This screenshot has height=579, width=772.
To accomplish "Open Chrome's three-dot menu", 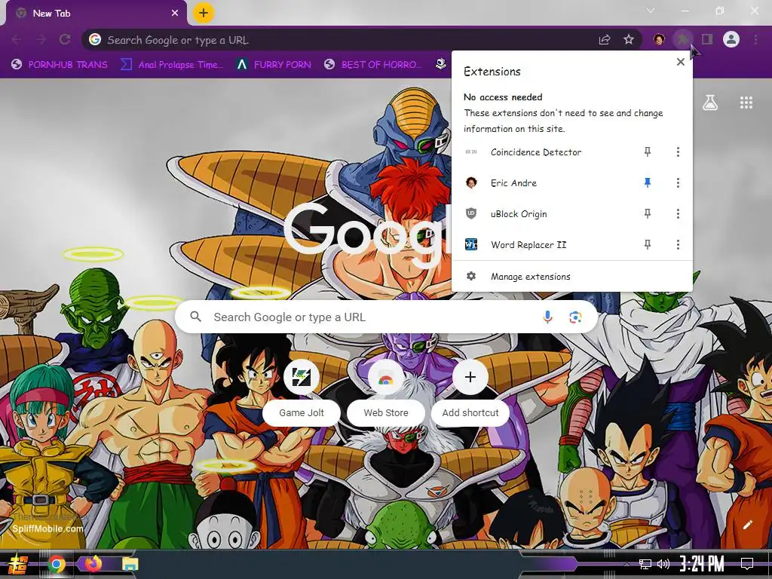I will 755,39.
